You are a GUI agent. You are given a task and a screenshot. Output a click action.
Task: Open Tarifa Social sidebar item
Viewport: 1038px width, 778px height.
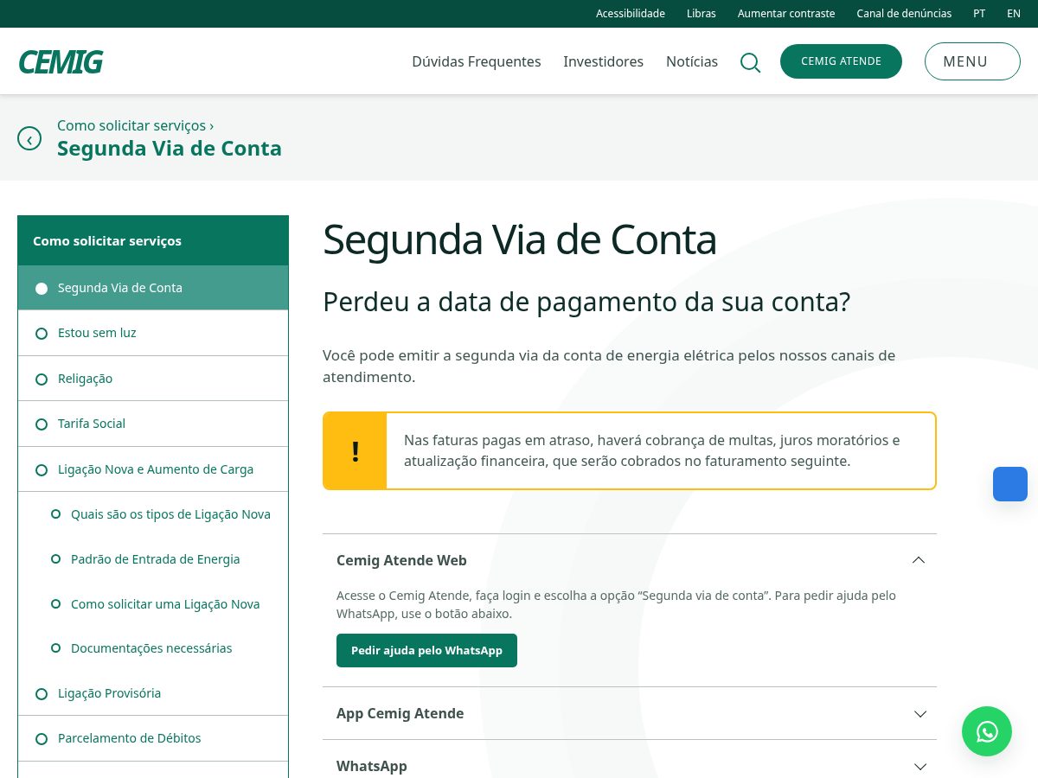click(153, 424)
